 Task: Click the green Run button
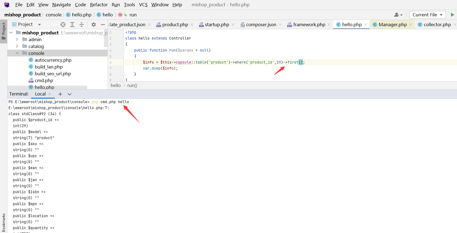(x=452, y=15)
